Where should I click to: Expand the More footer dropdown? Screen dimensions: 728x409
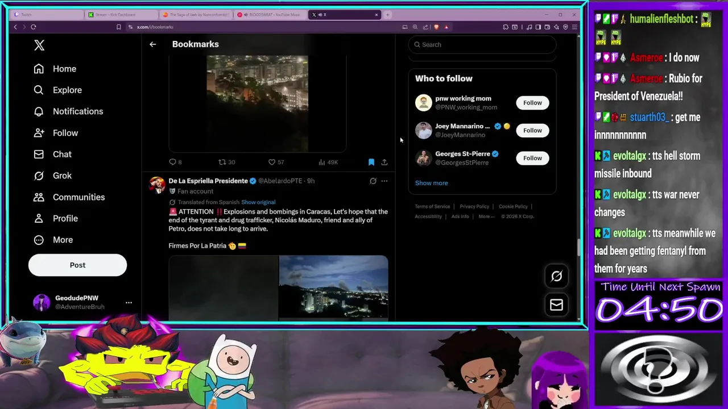pos(486,216)
